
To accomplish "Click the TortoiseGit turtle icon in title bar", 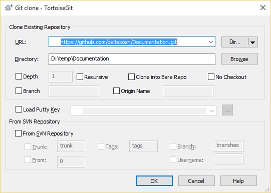I will coord(9,8).
